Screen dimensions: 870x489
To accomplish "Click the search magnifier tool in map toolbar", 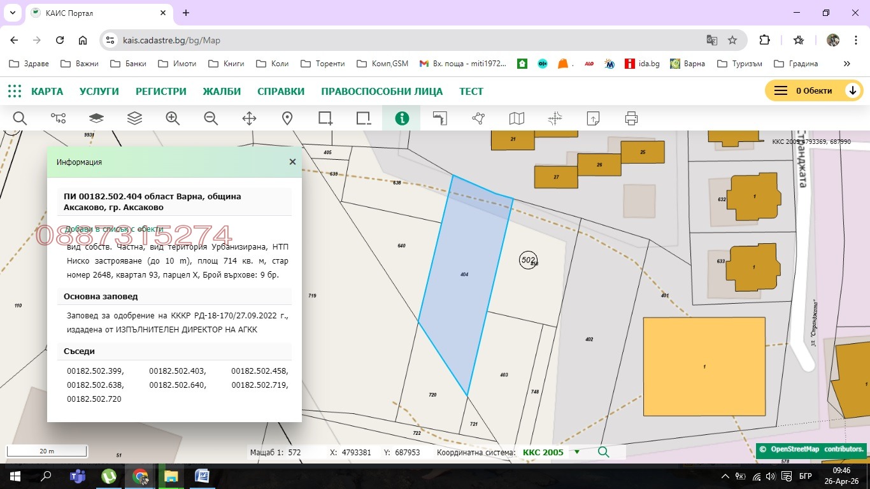I will point(20,118).
